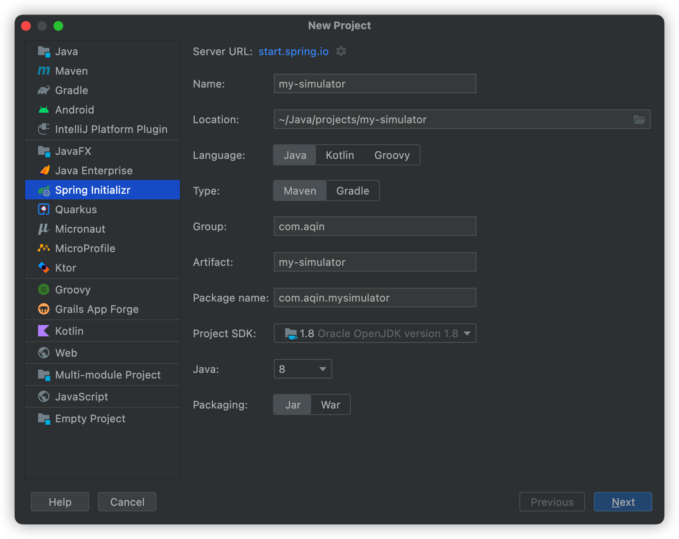Click the Maven 'm' icon
Screen dimensions: 679x539
tap(44, 71)
